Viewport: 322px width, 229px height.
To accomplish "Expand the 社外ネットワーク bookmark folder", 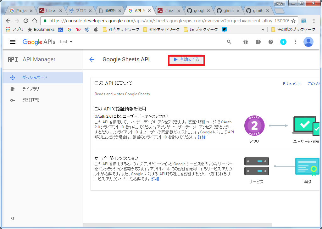I will 161,30.
